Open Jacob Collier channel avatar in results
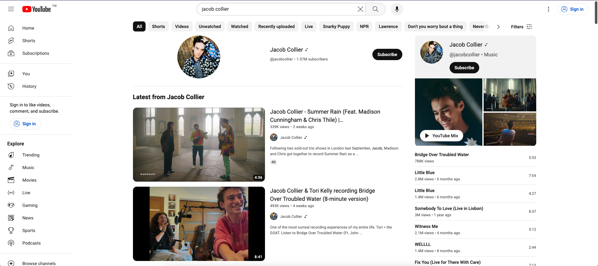This screenshot has height=266, width=598. pyautogui.click(x=199, y=57)
